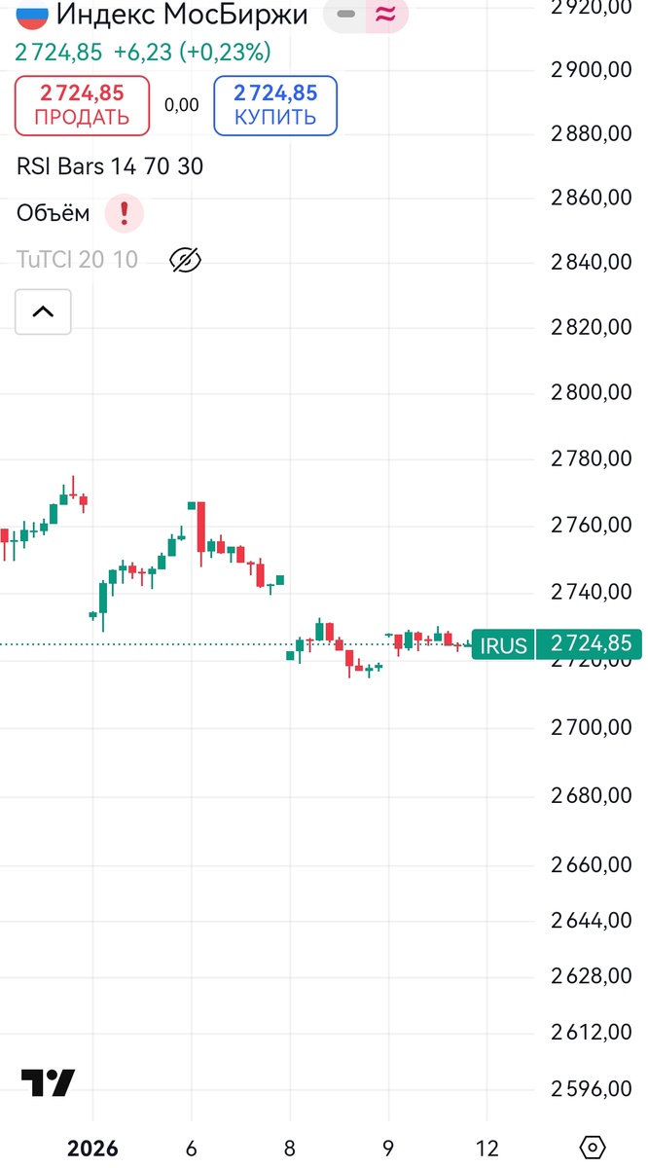The width and height of the screenshot is (648, 1168).
Task: Tap the 12 date on the time axis
Action: (x=487, y=1149)
